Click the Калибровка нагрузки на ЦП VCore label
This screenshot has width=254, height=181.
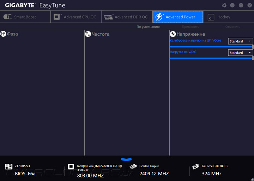[195, 41]
